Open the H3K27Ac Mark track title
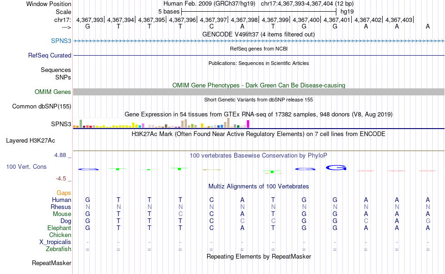445x274 pixels. pyautogui.click(x=259, y=134)
